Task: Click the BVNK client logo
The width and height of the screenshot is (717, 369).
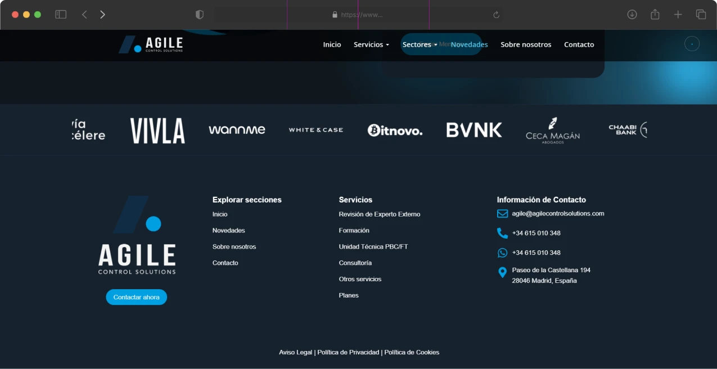Action: (474, 130)
